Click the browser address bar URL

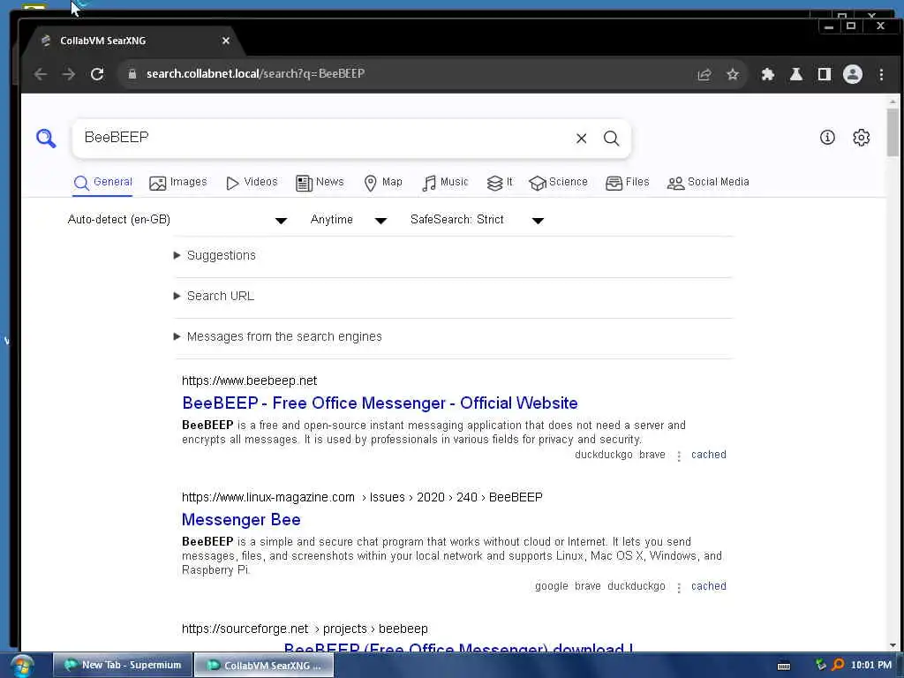[255, 74]
